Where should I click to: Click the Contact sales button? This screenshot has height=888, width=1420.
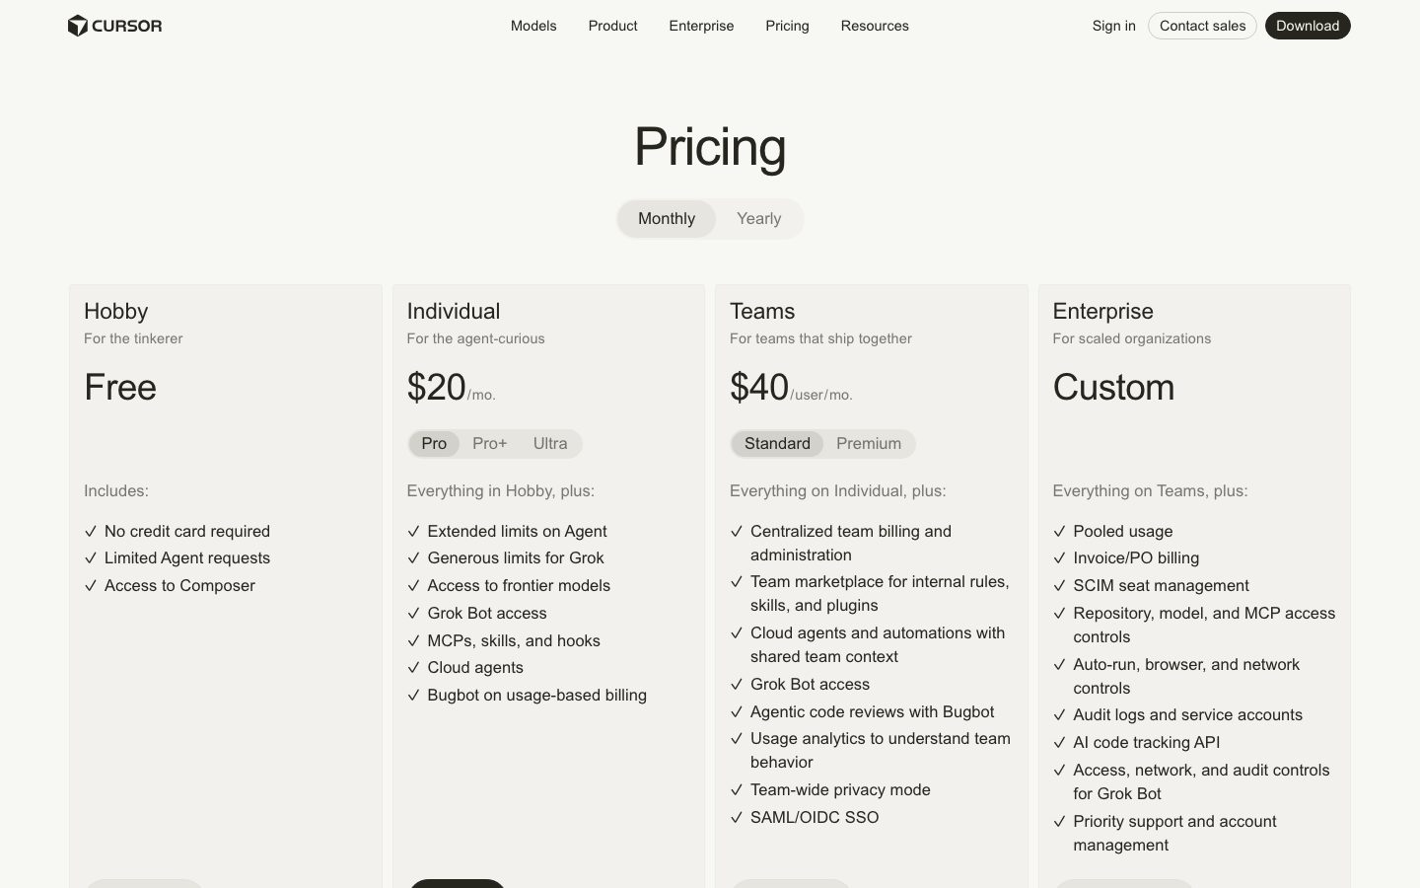pos(1202,26)
